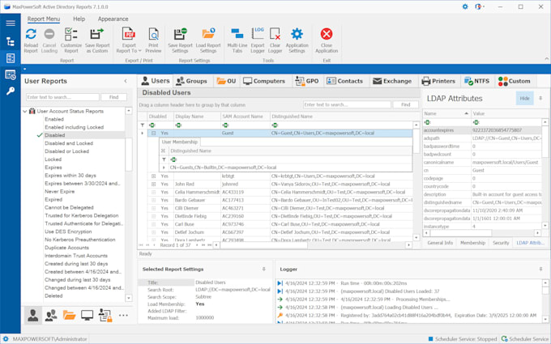The image size is (551, 344).
Task: Click Find button in Disabled Users grid
Action: (x=405, y=104)
